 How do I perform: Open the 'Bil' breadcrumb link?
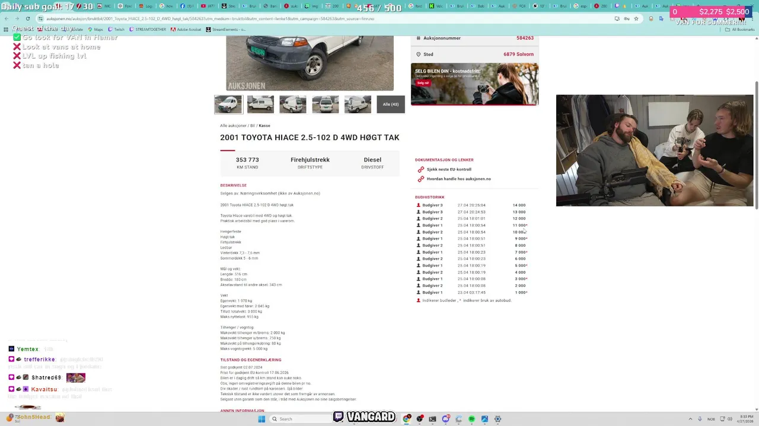[253, 125]
